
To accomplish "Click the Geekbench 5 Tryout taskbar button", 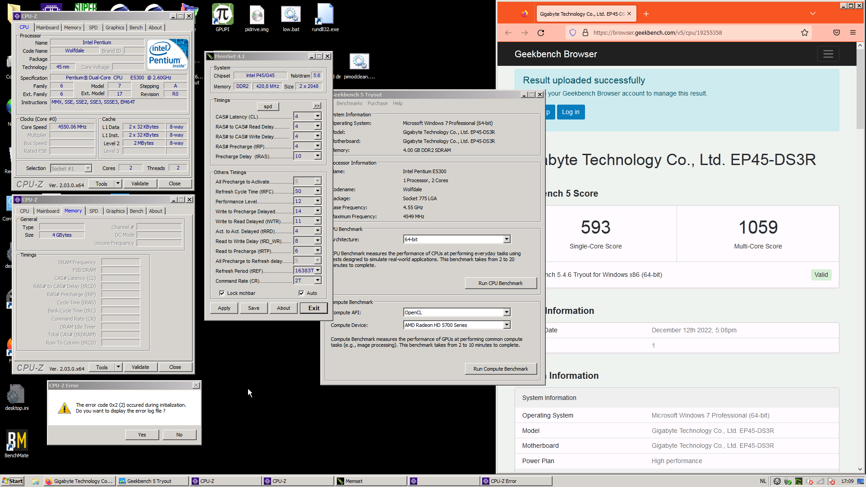I will (152, 481).
